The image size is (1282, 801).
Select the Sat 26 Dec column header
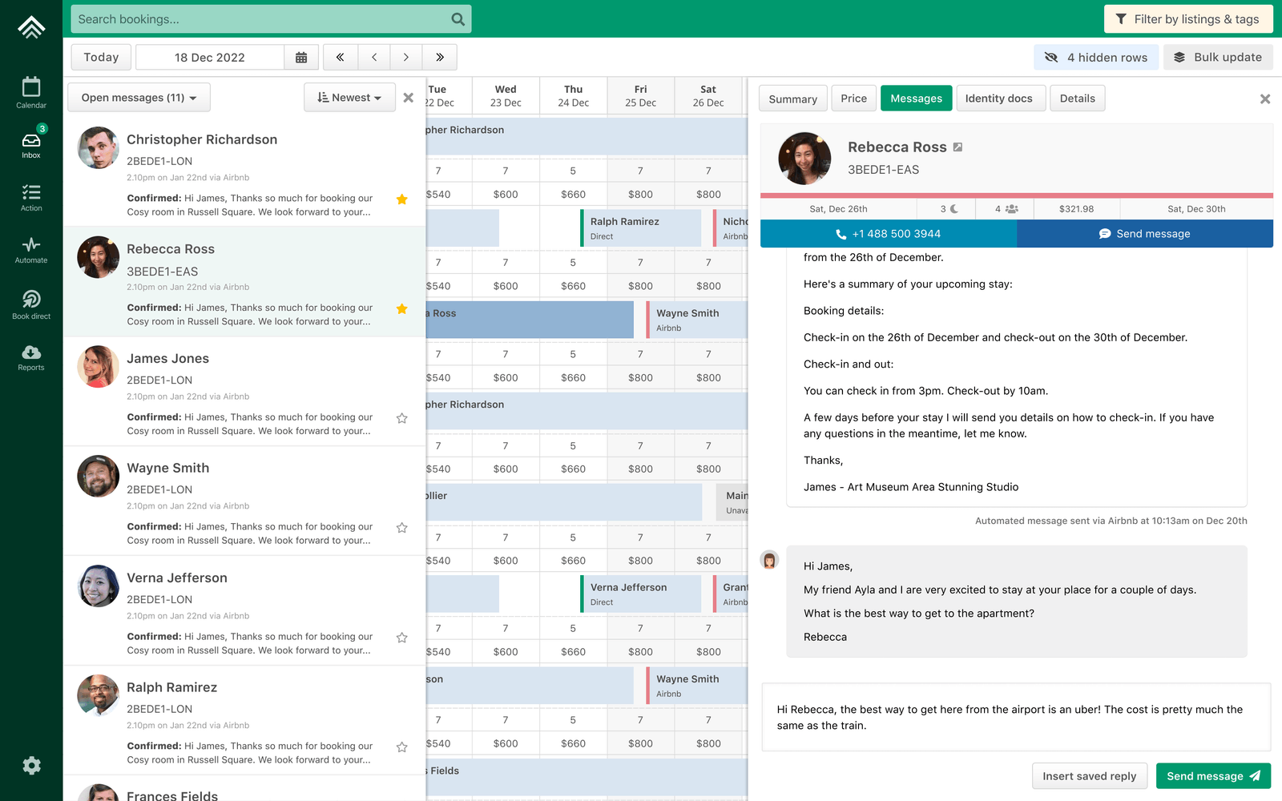coord(708,96)
